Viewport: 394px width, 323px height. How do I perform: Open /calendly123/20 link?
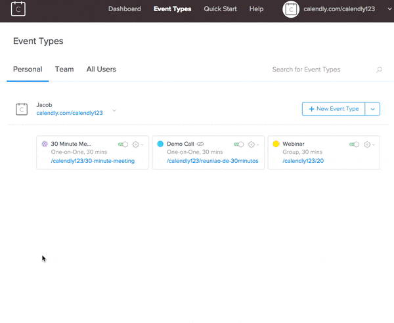point(303,161)
